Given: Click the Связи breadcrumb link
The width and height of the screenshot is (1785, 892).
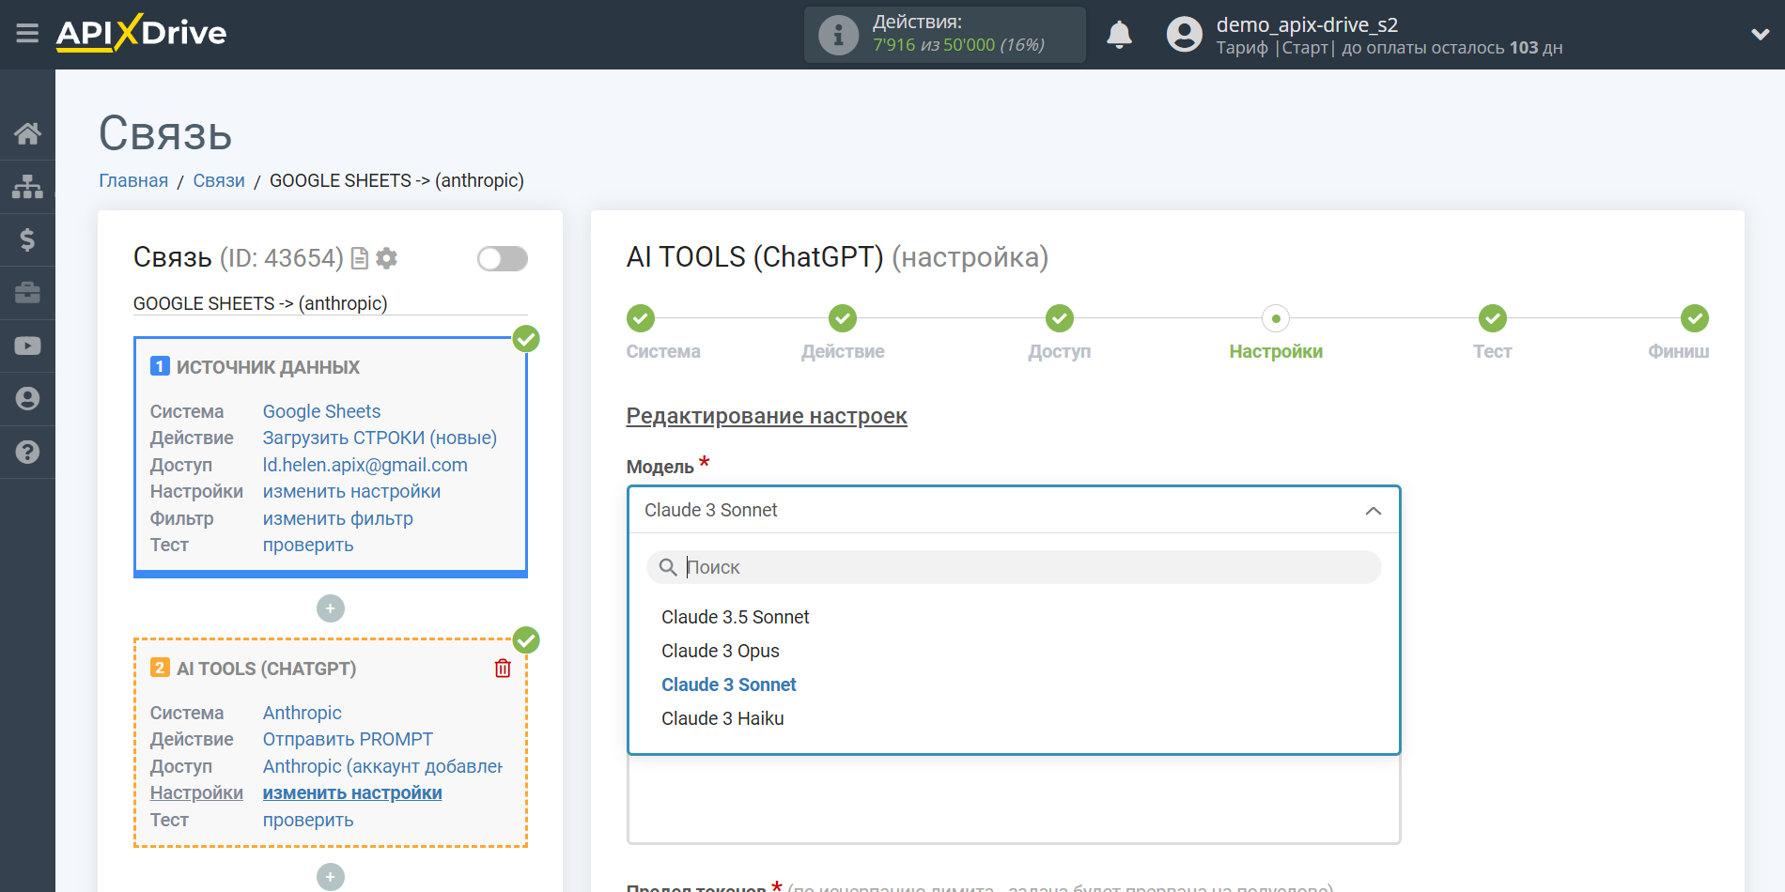Looking at the screenshot, I should click(219, 180).
